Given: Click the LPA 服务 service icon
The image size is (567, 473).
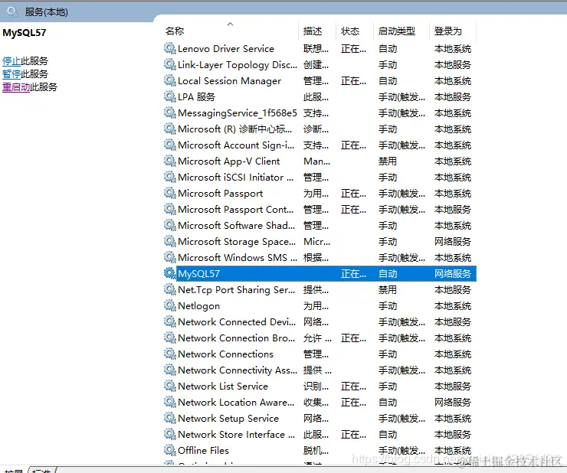Looking at the screenshot, I should point(169,96).
